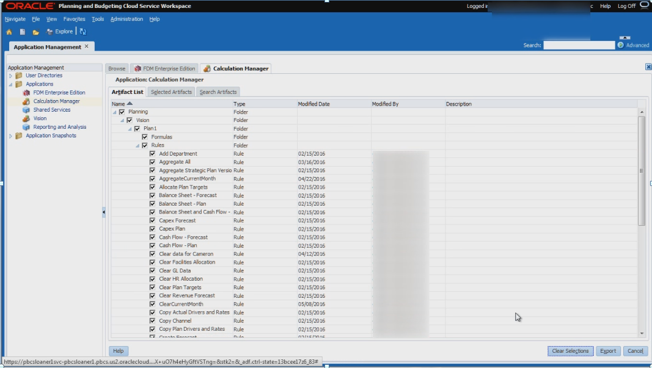Uncheck the Planning folder checkbox
652x368 pixels.
pyautogui.click(x=122, y=112)
